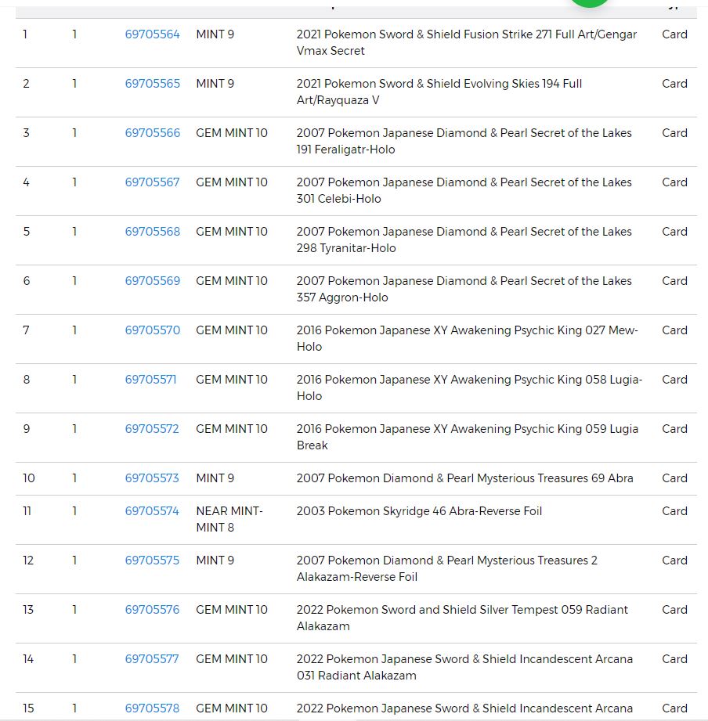Screen dimensions: 708x721
Task: Open cert number 69705574 link
Action: coord(152,511)
